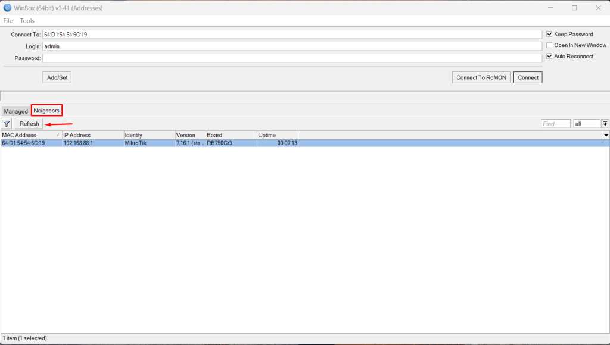Screen dimensions: 610x345
Task: Switch to the Managed tab
Action: coord(16,111)
